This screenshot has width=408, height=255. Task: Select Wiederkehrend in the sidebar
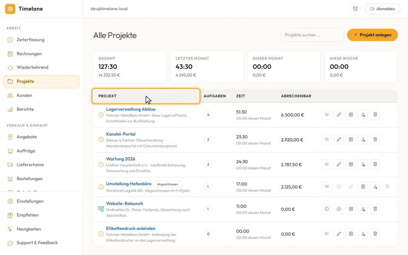(41, 68)
